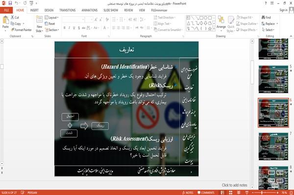Click Replace in Editing group
This screenshot has width=294, height=195.
pyautogui.click(x=269, y=23)
